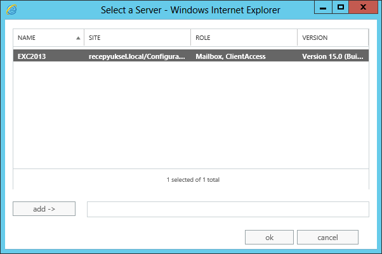Close the Select a Server dialog
The height and width of the screenshot is (254, 382).
point(363,8)
